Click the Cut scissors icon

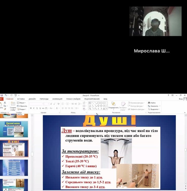coord(4,103)
